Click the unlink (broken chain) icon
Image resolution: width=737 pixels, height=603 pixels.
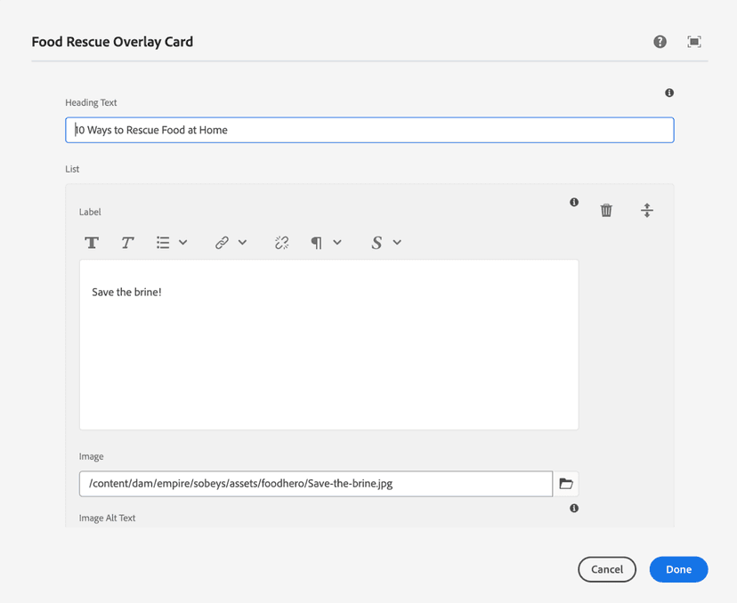[x=282, y=243]
